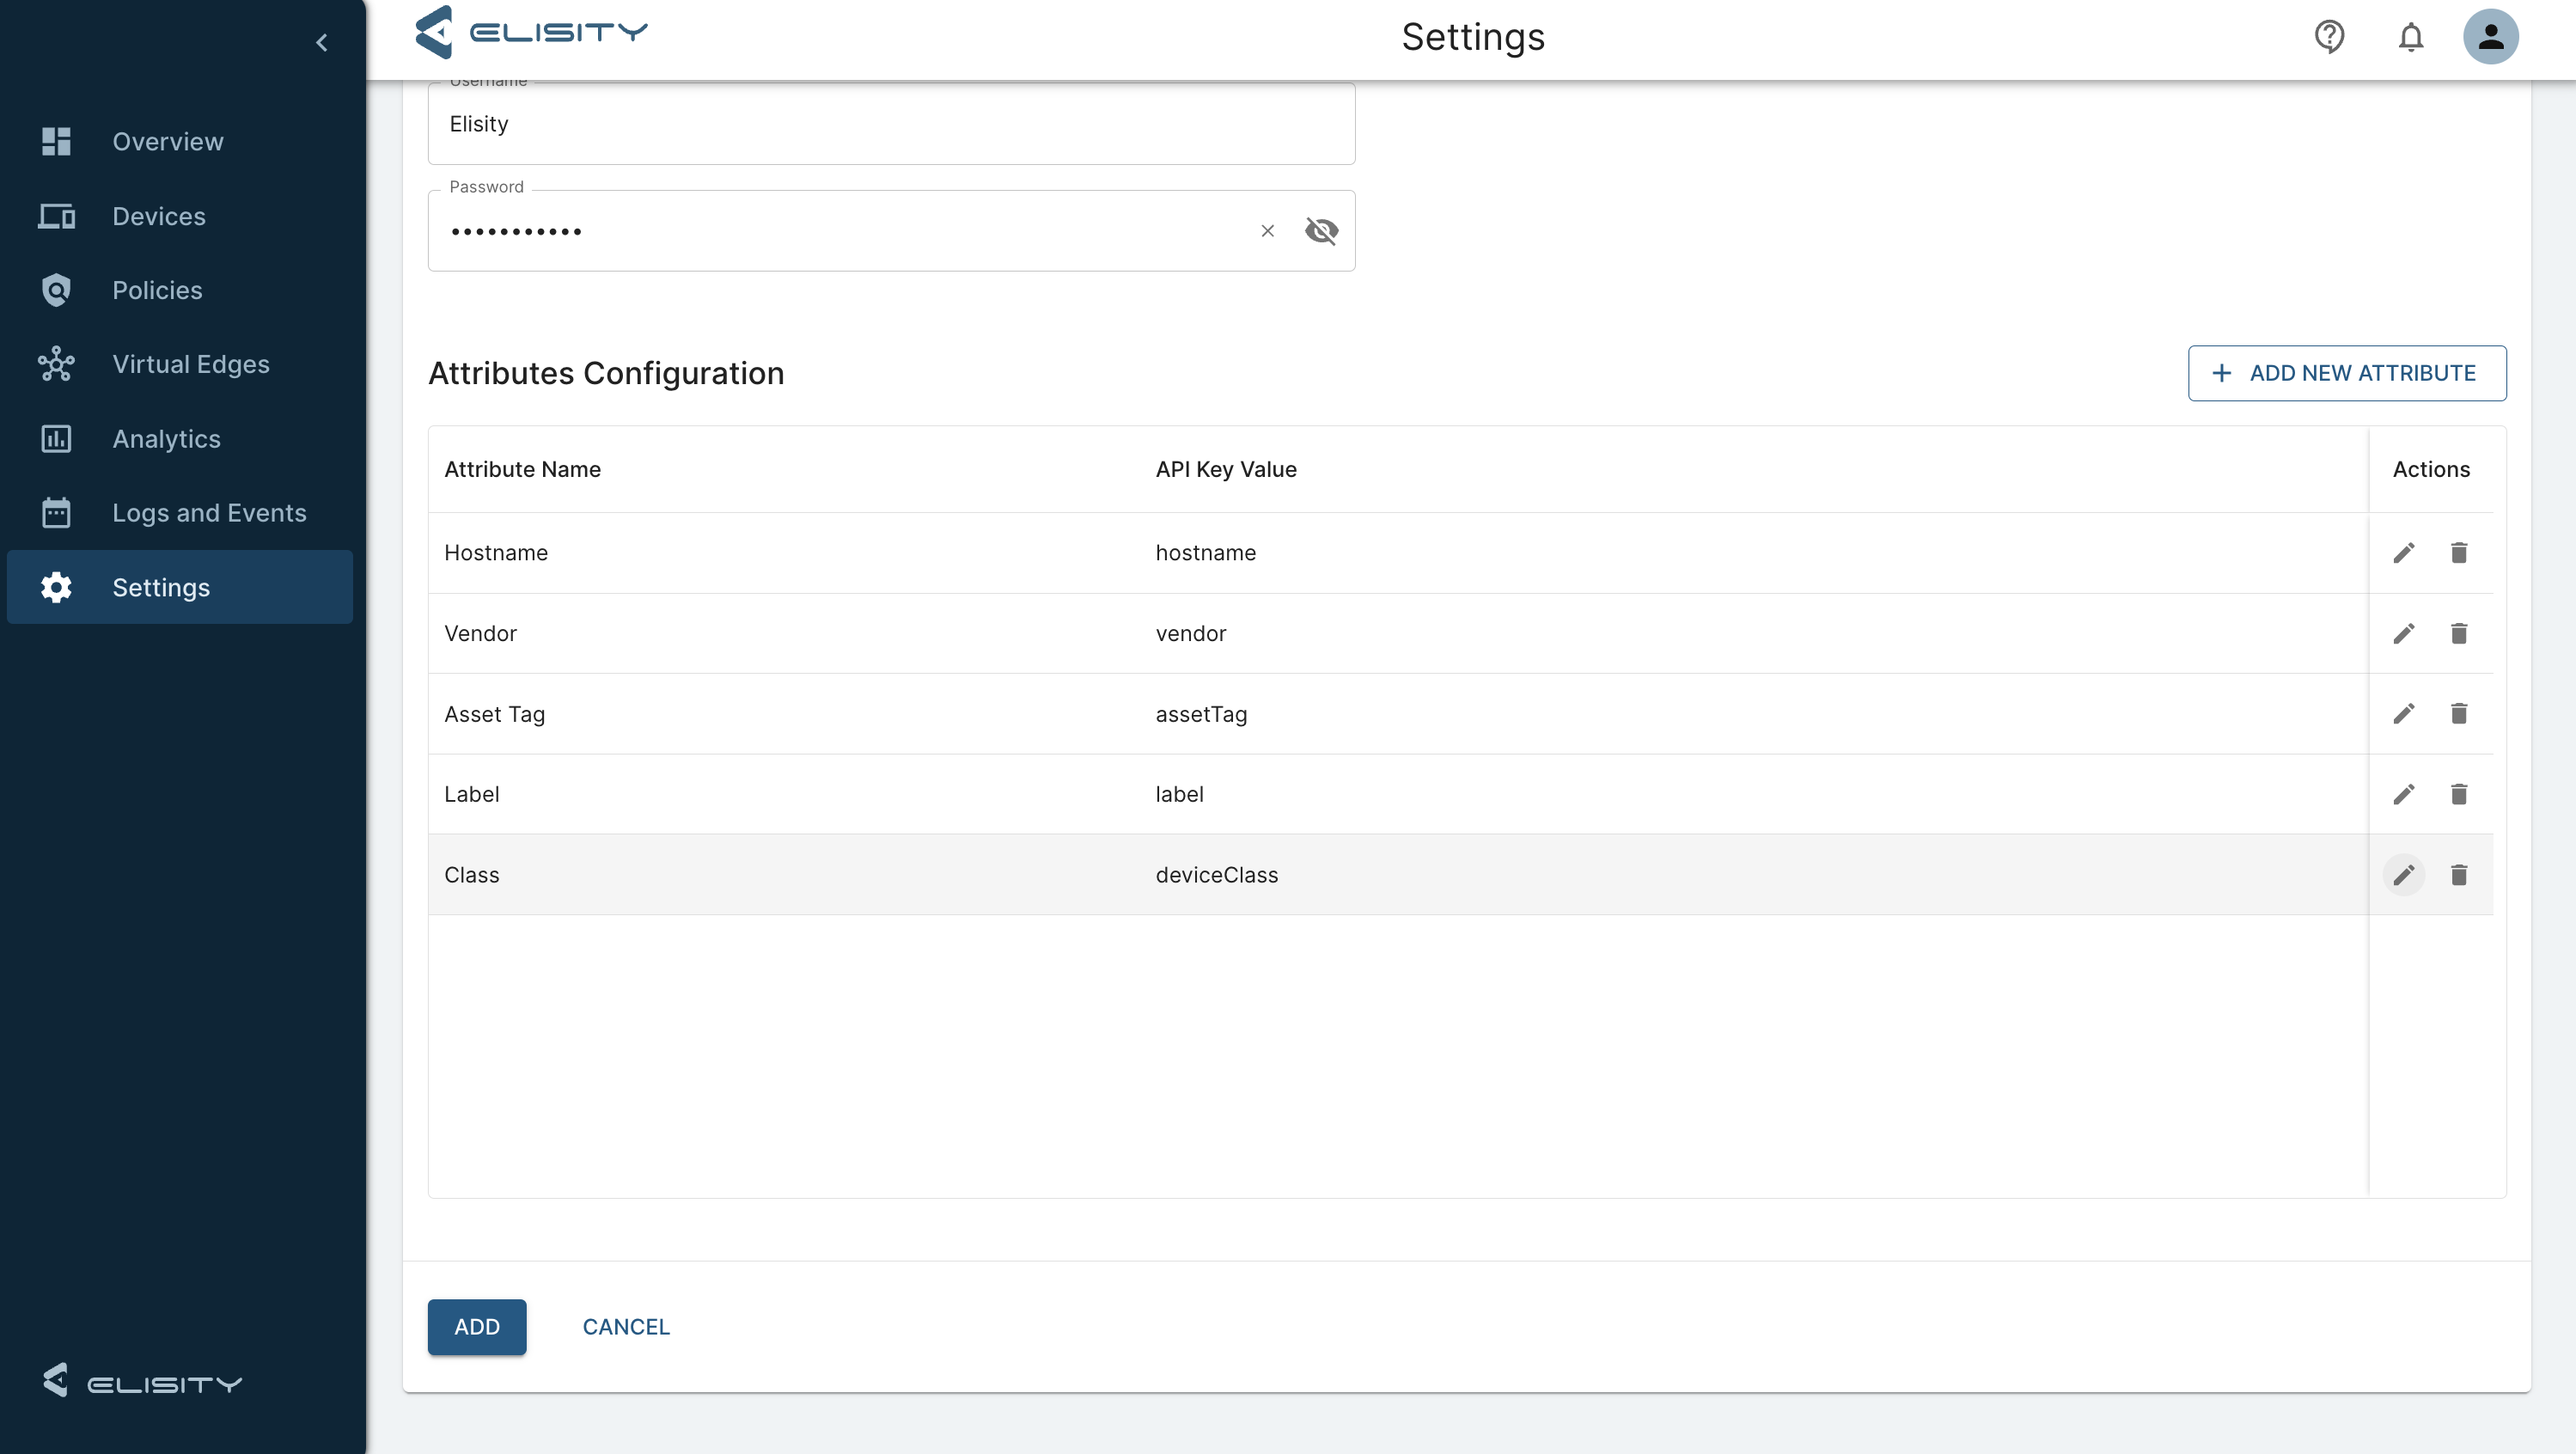The height and width of the screenshot is (1454, 2576).
Task: Edit the Class attribute
Action: [x=2404, y=876]
